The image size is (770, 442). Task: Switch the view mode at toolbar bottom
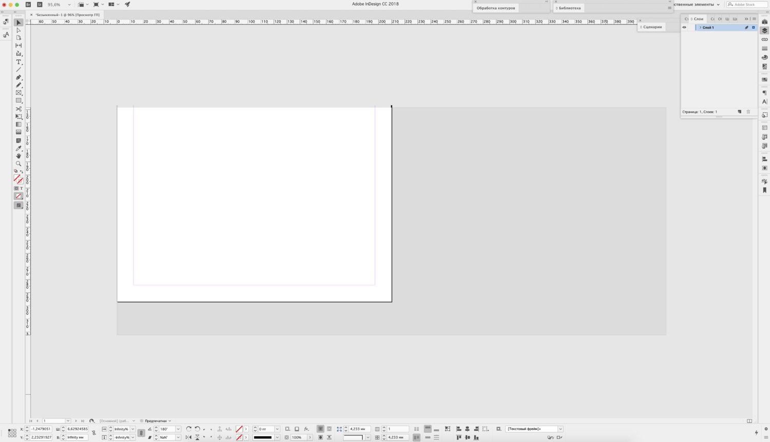click(18, 206)
